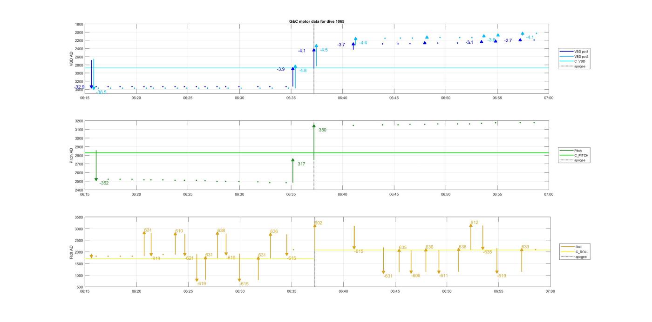Click the title 'G&C motor data for dive 1065'

[317, 21]
